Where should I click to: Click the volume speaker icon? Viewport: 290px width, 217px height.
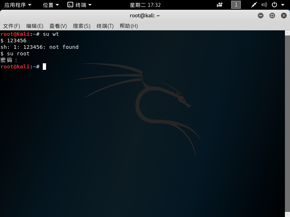pyautogui.click(x=264, y=5)
